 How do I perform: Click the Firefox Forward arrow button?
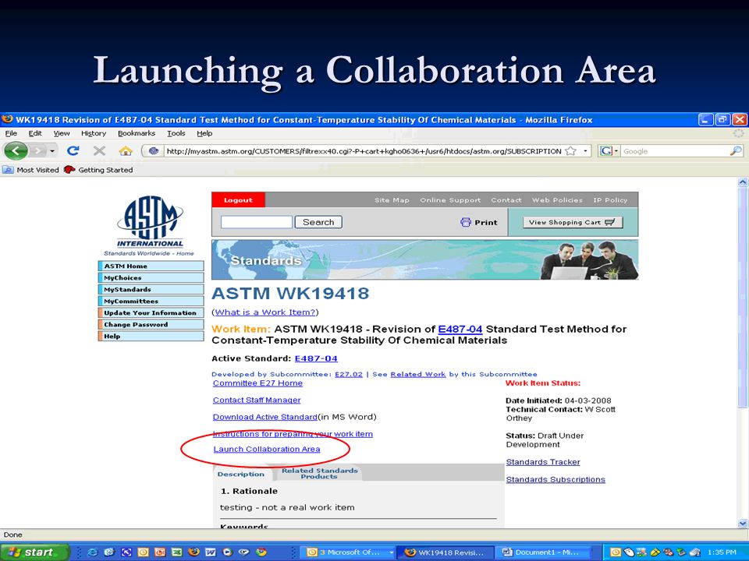[38, 151]
